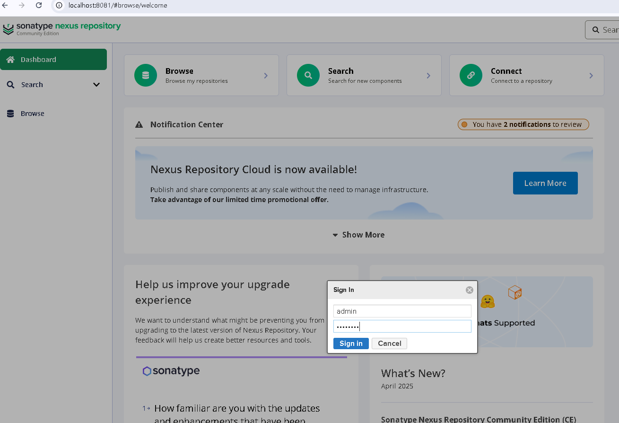Screen dimensions: 619x423
Task: Click the Connect card right chevron
Action: 591,76
